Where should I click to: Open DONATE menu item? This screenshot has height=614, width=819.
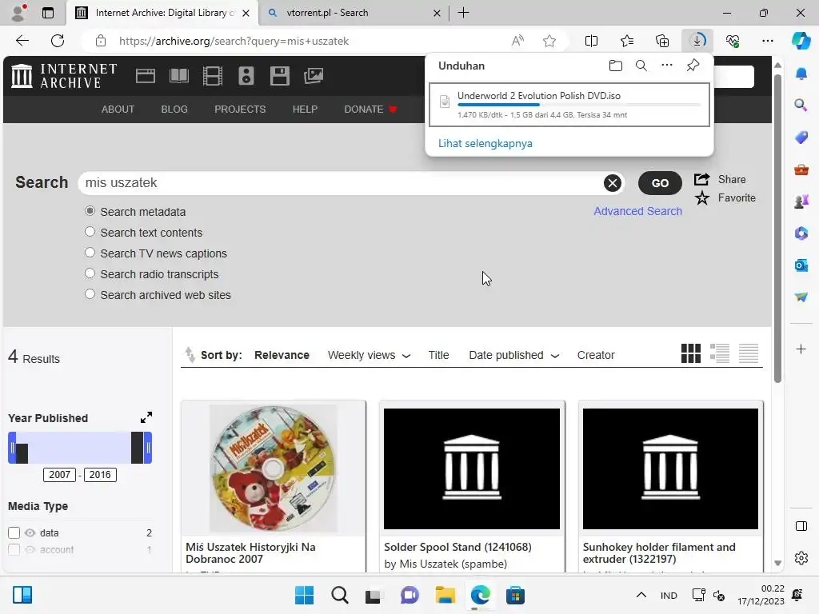pos(370,109)
